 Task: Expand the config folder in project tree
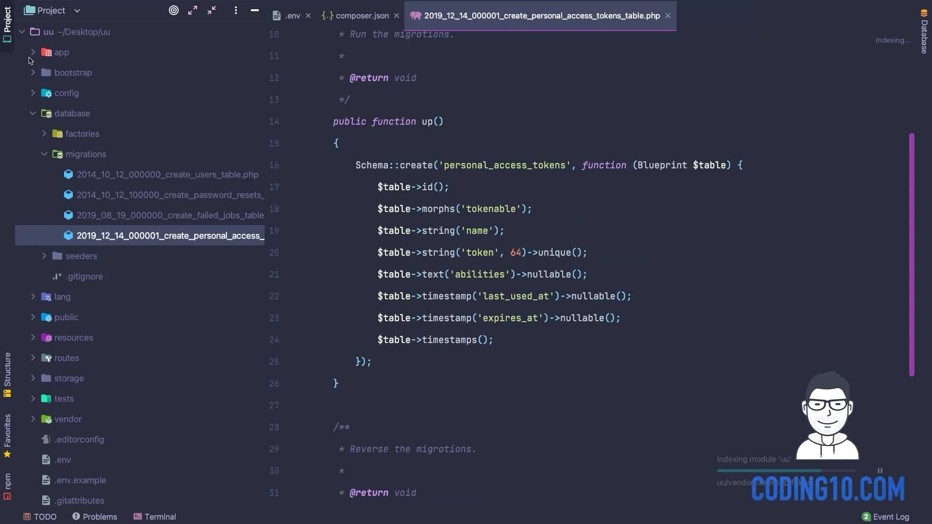pyautogui.click(x=33, y=92)
